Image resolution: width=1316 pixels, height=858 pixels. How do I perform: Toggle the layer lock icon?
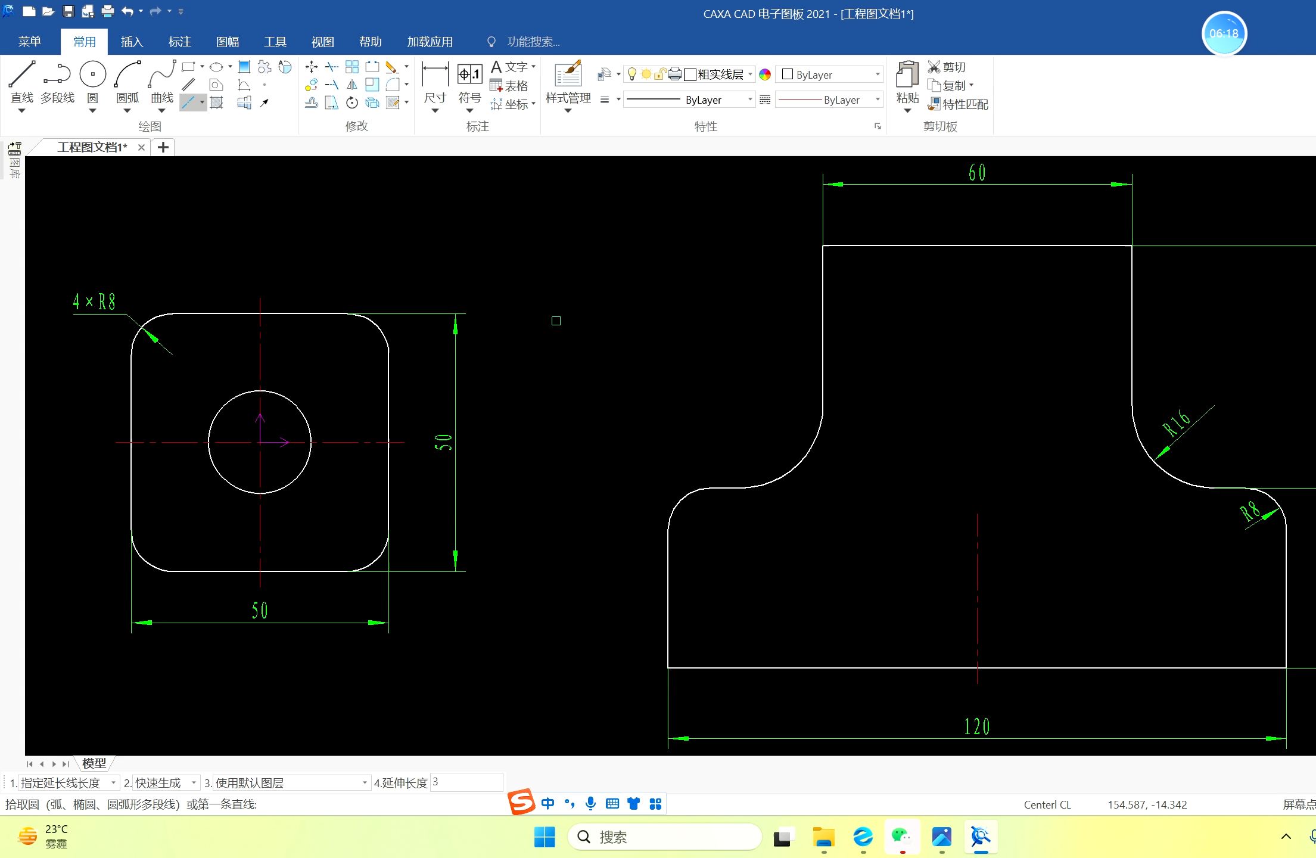(660, 74)
